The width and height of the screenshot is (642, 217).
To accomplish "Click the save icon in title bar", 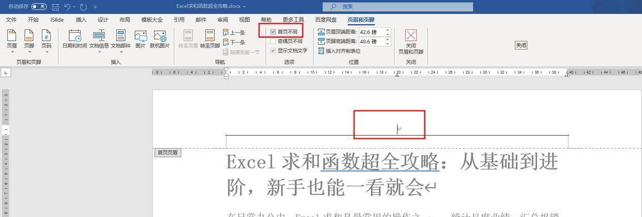I will 55,7.
